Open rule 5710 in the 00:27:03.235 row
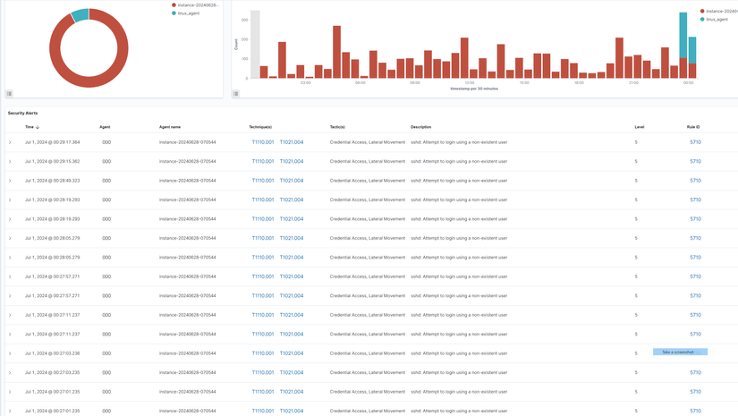738x416 pixels. (695, 373)
